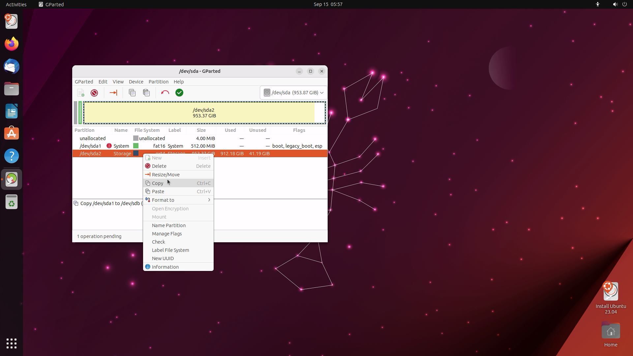The width and height of the screenshot is (633, 356).
Task: Open the volume indicator in top bar
Action: tap(615, 4)
